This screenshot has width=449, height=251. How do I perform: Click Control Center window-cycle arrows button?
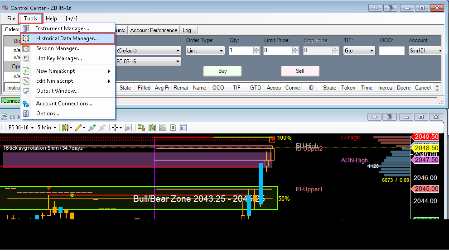[375, 8]
